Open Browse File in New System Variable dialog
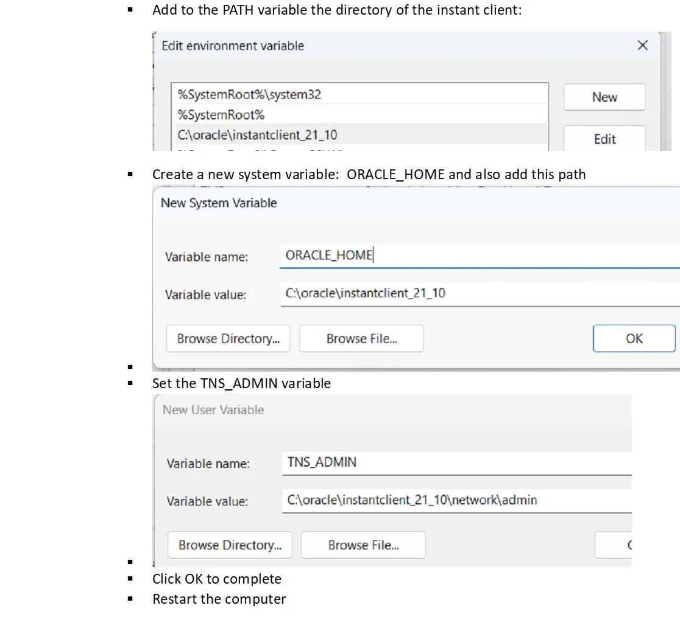This screenshot has height=622, width=680. [x=361, y=338]
